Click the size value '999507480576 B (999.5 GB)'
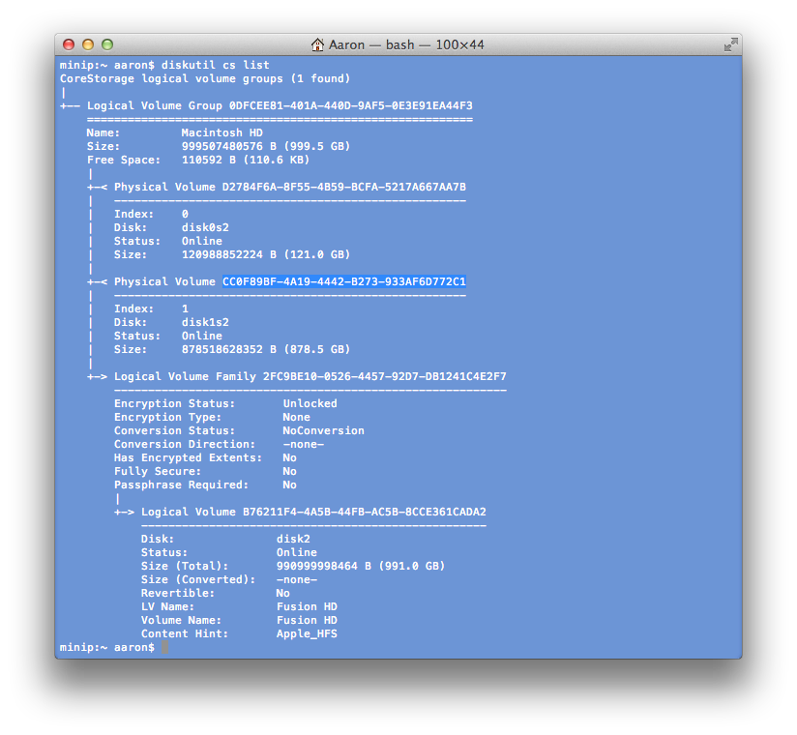 click(266, 146)
